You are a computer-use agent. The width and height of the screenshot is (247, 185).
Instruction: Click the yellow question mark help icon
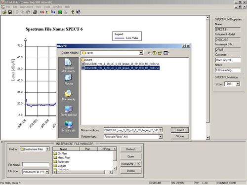pos(73,12)
